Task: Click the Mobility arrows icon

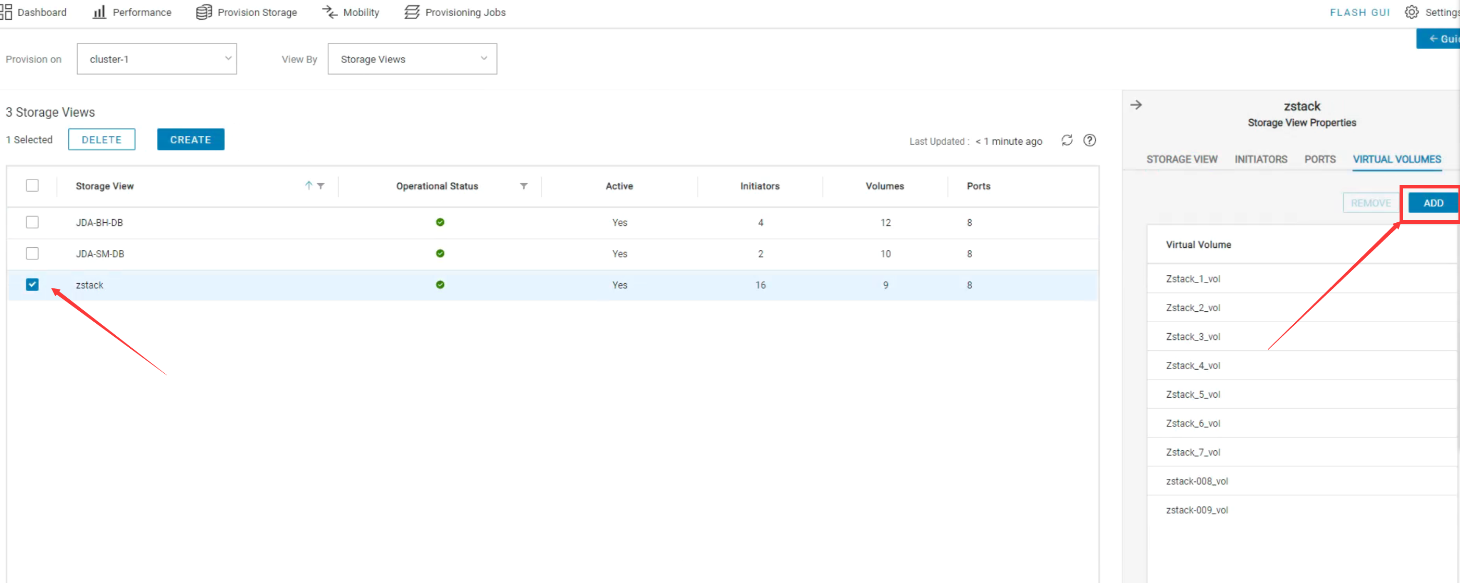Action: [x=330, y=12]
